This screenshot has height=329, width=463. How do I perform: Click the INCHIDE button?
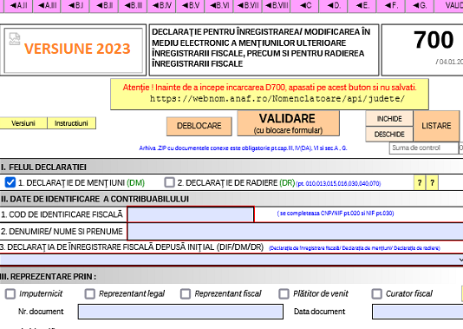389,119
